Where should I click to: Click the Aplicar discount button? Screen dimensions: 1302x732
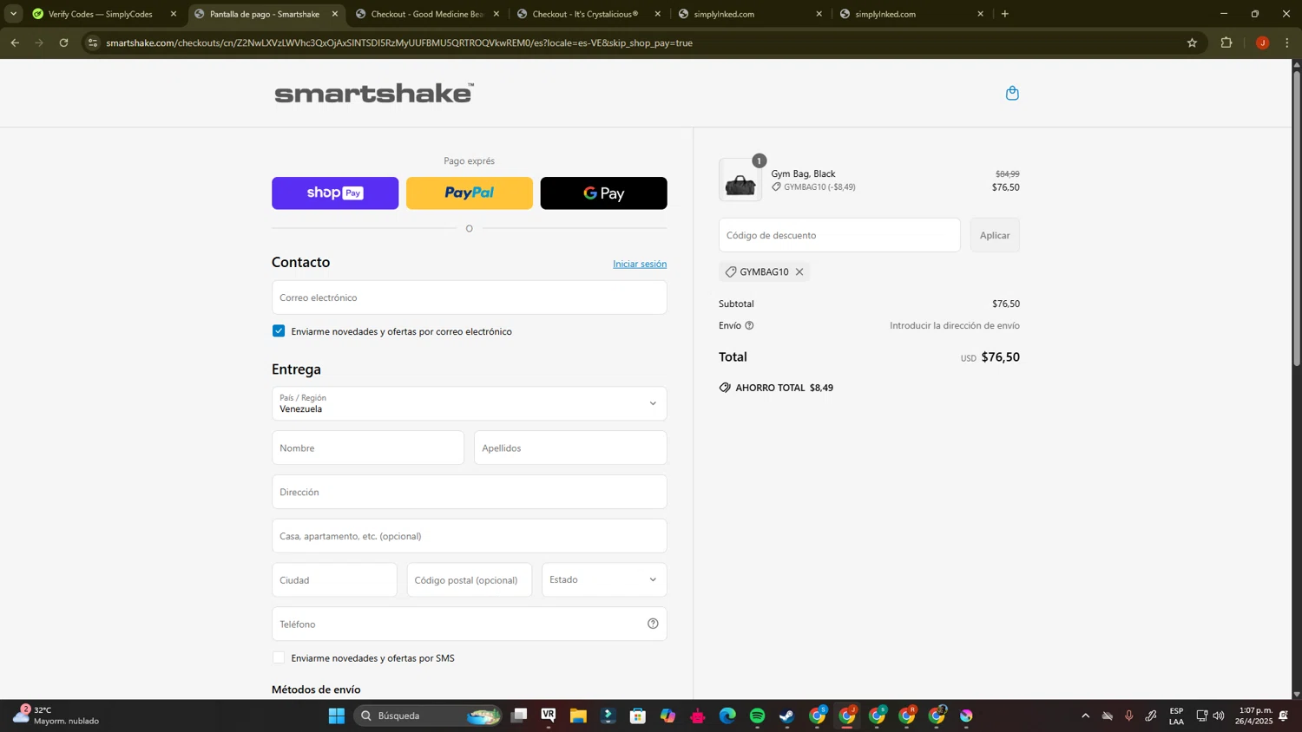pyautogui.click(x=995, y=235)
